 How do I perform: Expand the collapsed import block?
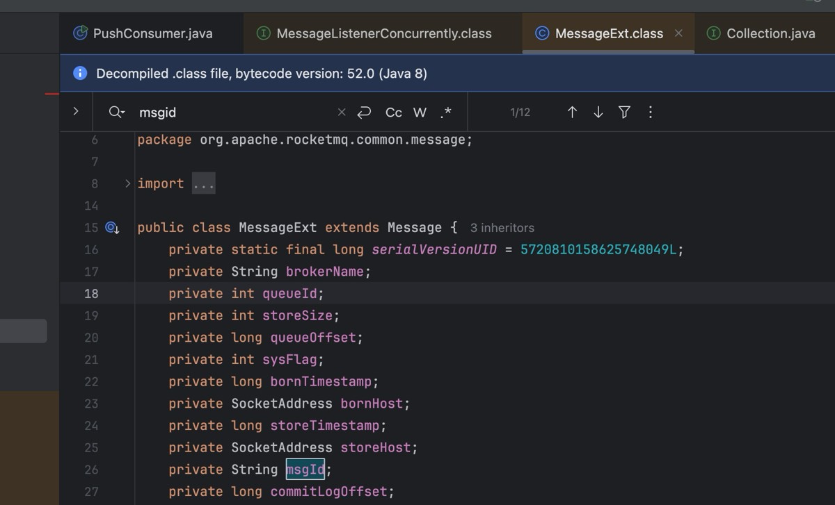[128, 183]
